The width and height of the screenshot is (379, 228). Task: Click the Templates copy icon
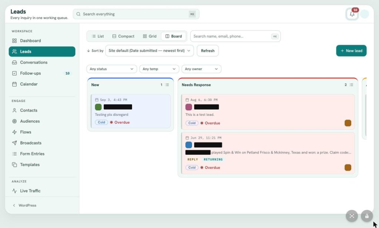[x=14, y=165]
